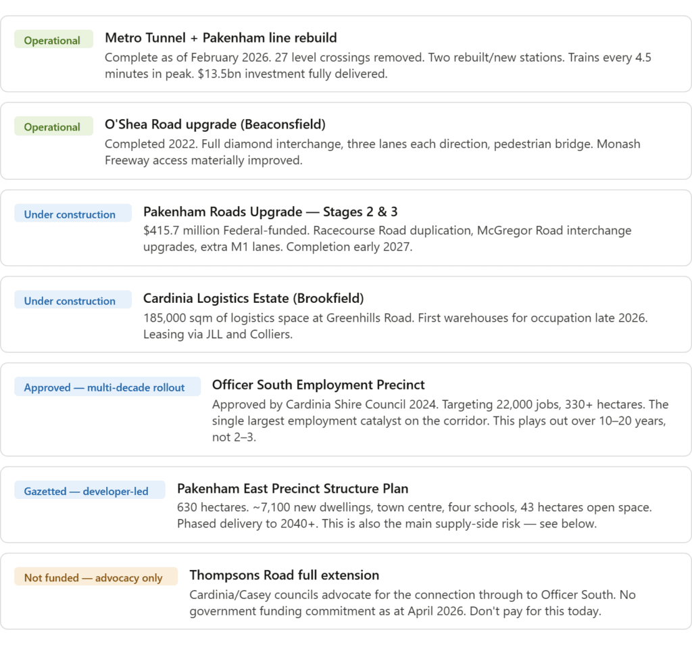This screenshot has width=692, height=645.
Task: Select the Officer South Employment Precinct title
Action: 318,385
